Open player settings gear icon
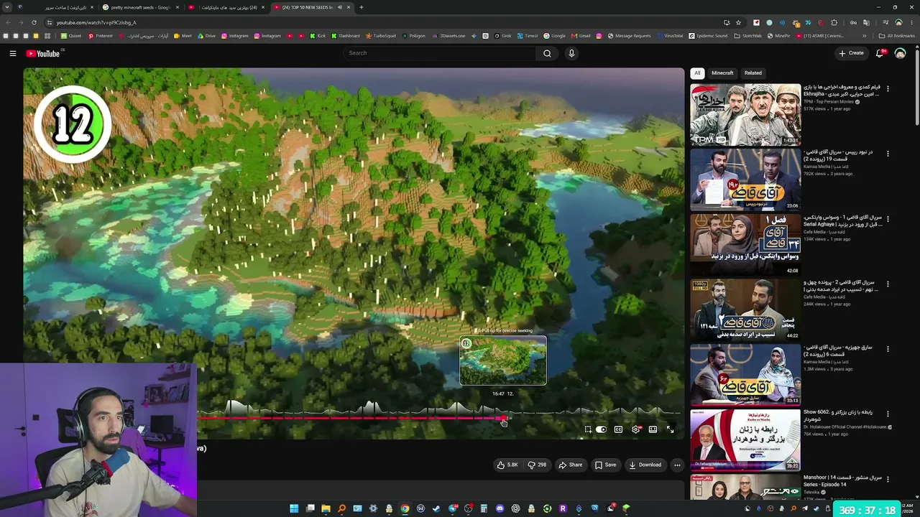The height and width of the screenshot is (517, 920). point(635,429)
